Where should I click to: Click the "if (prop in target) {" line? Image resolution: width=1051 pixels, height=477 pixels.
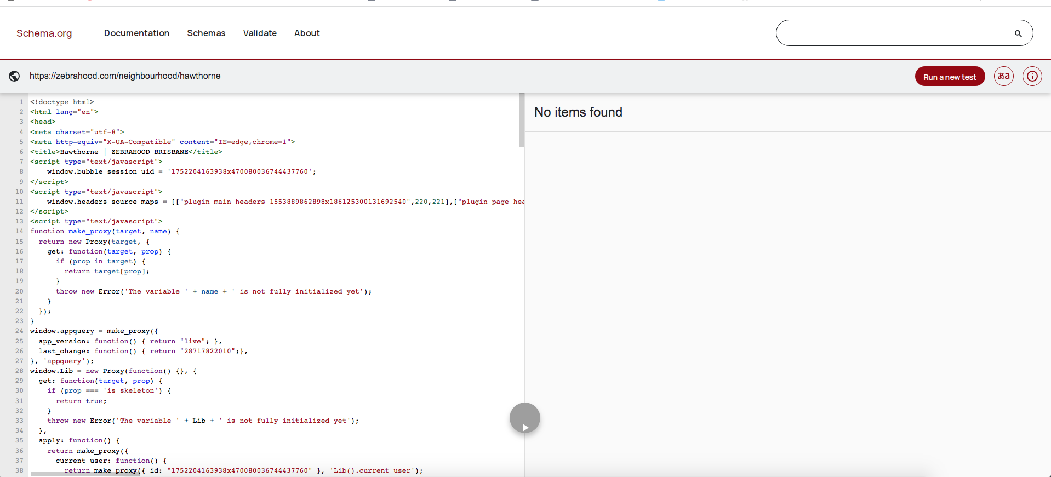point(101,261)
